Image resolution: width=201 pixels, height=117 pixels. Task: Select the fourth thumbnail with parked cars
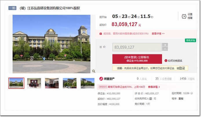click(70, 83)
